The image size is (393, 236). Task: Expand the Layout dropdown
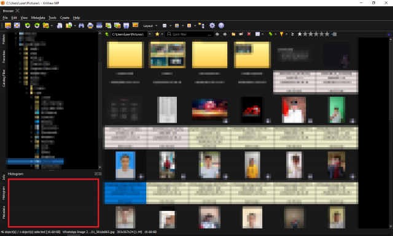[150, 26]
